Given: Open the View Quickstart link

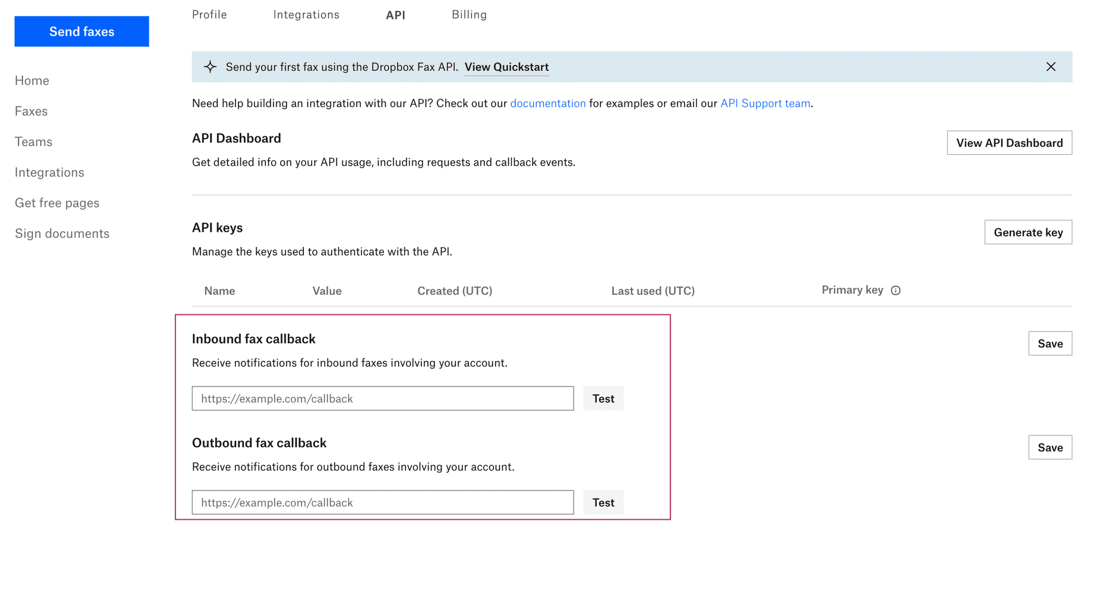Looking at the screenshot, I should [x=506, y=67].
